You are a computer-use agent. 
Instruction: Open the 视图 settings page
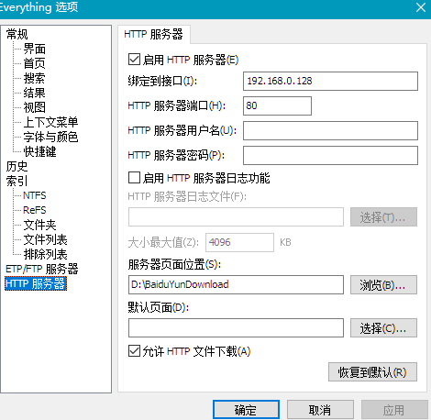click(x=35, y=107)
